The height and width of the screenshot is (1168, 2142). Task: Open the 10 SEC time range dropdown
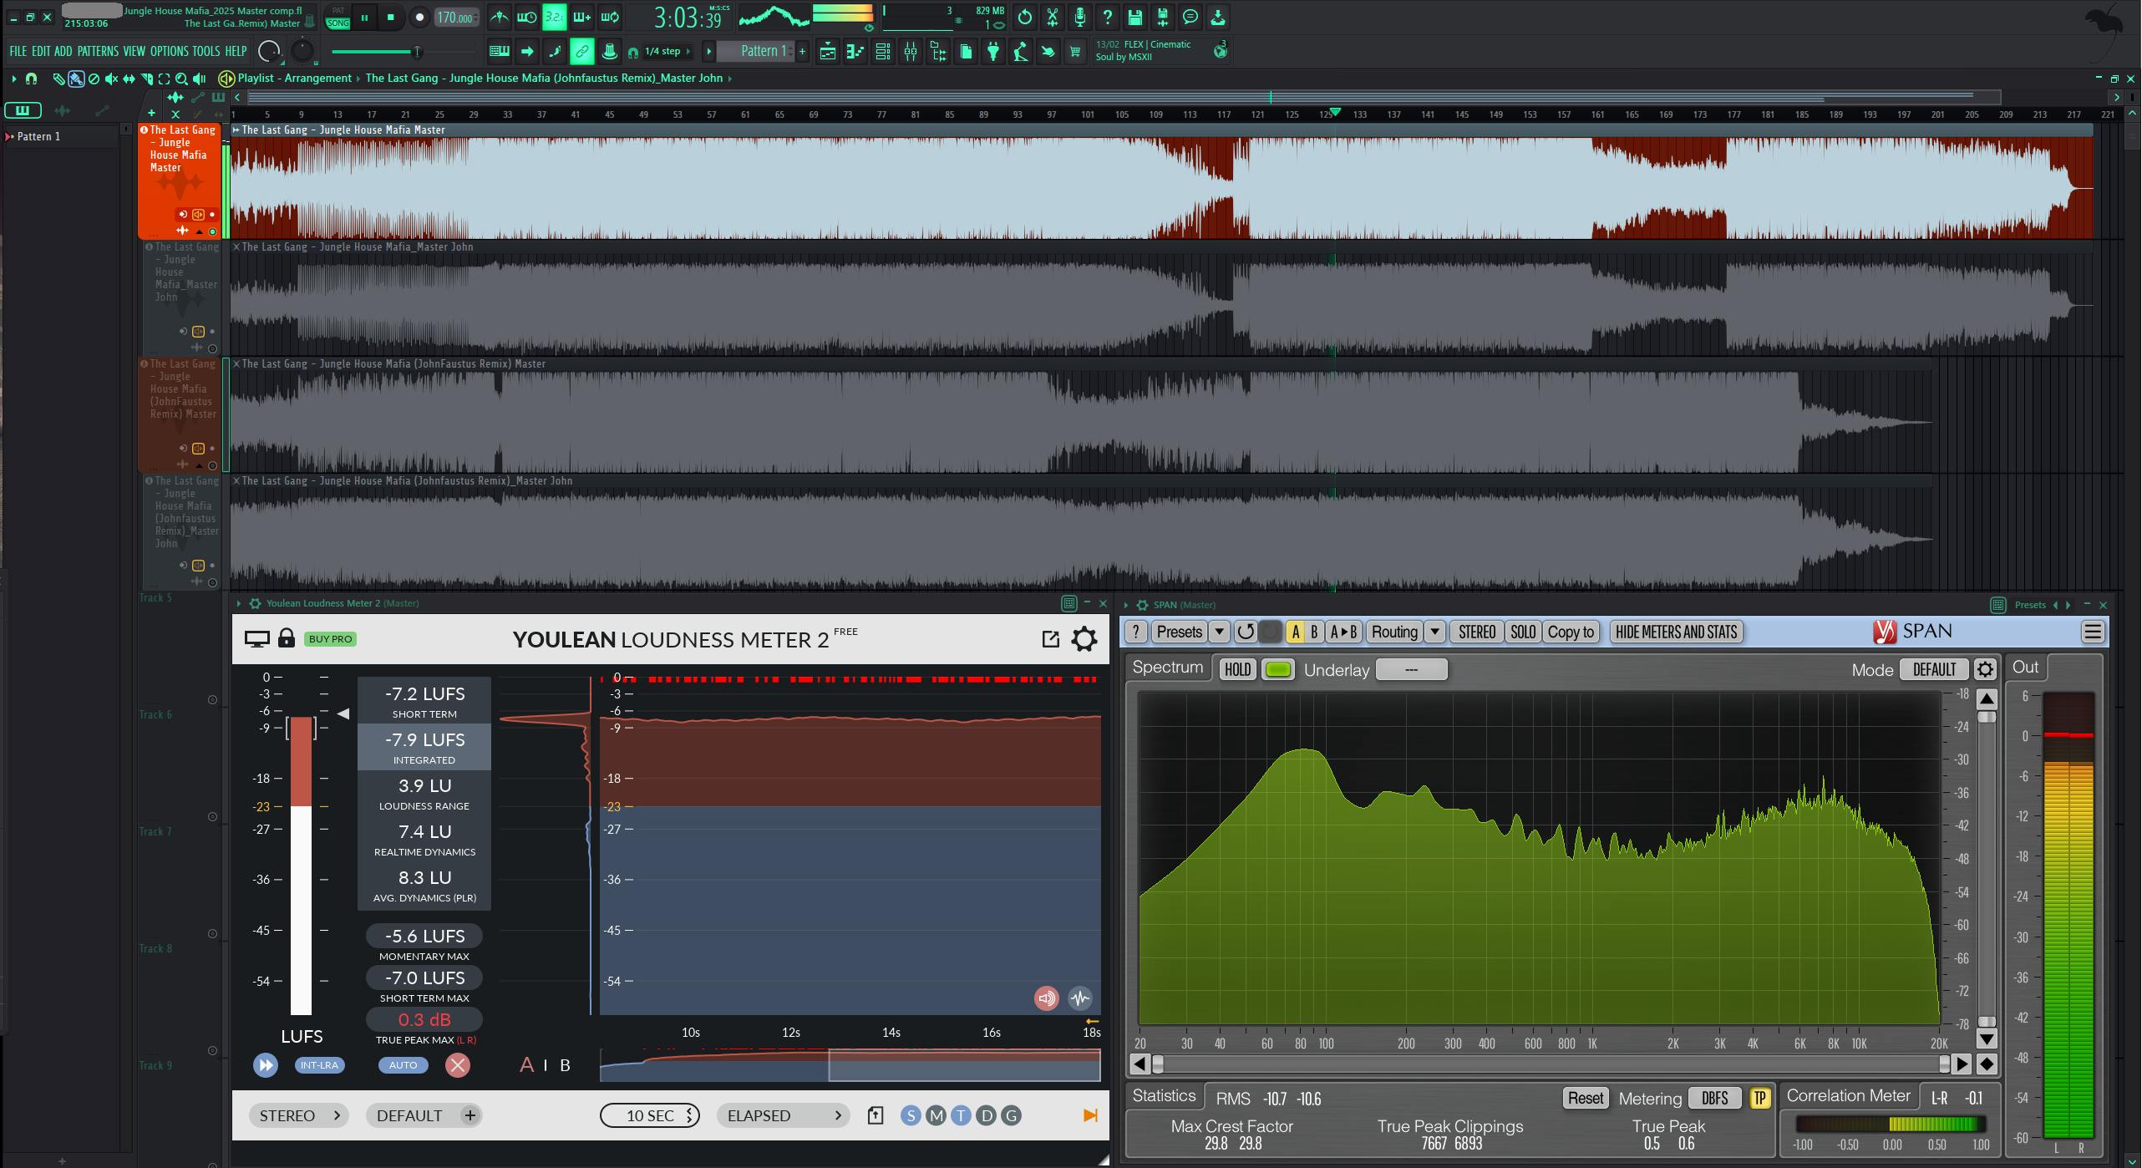pos(650,1115)
